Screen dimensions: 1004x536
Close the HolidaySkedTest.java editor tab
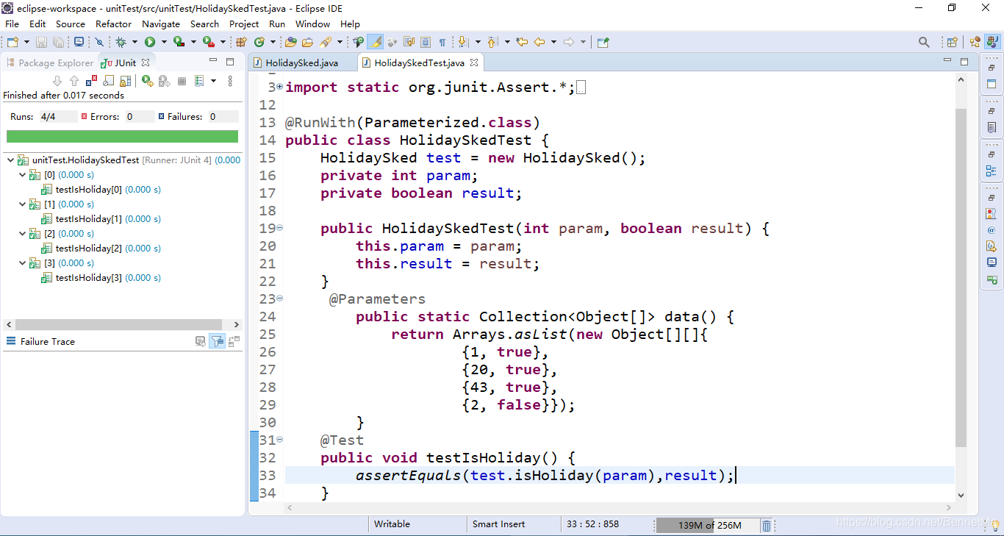[x=474, y=63]
